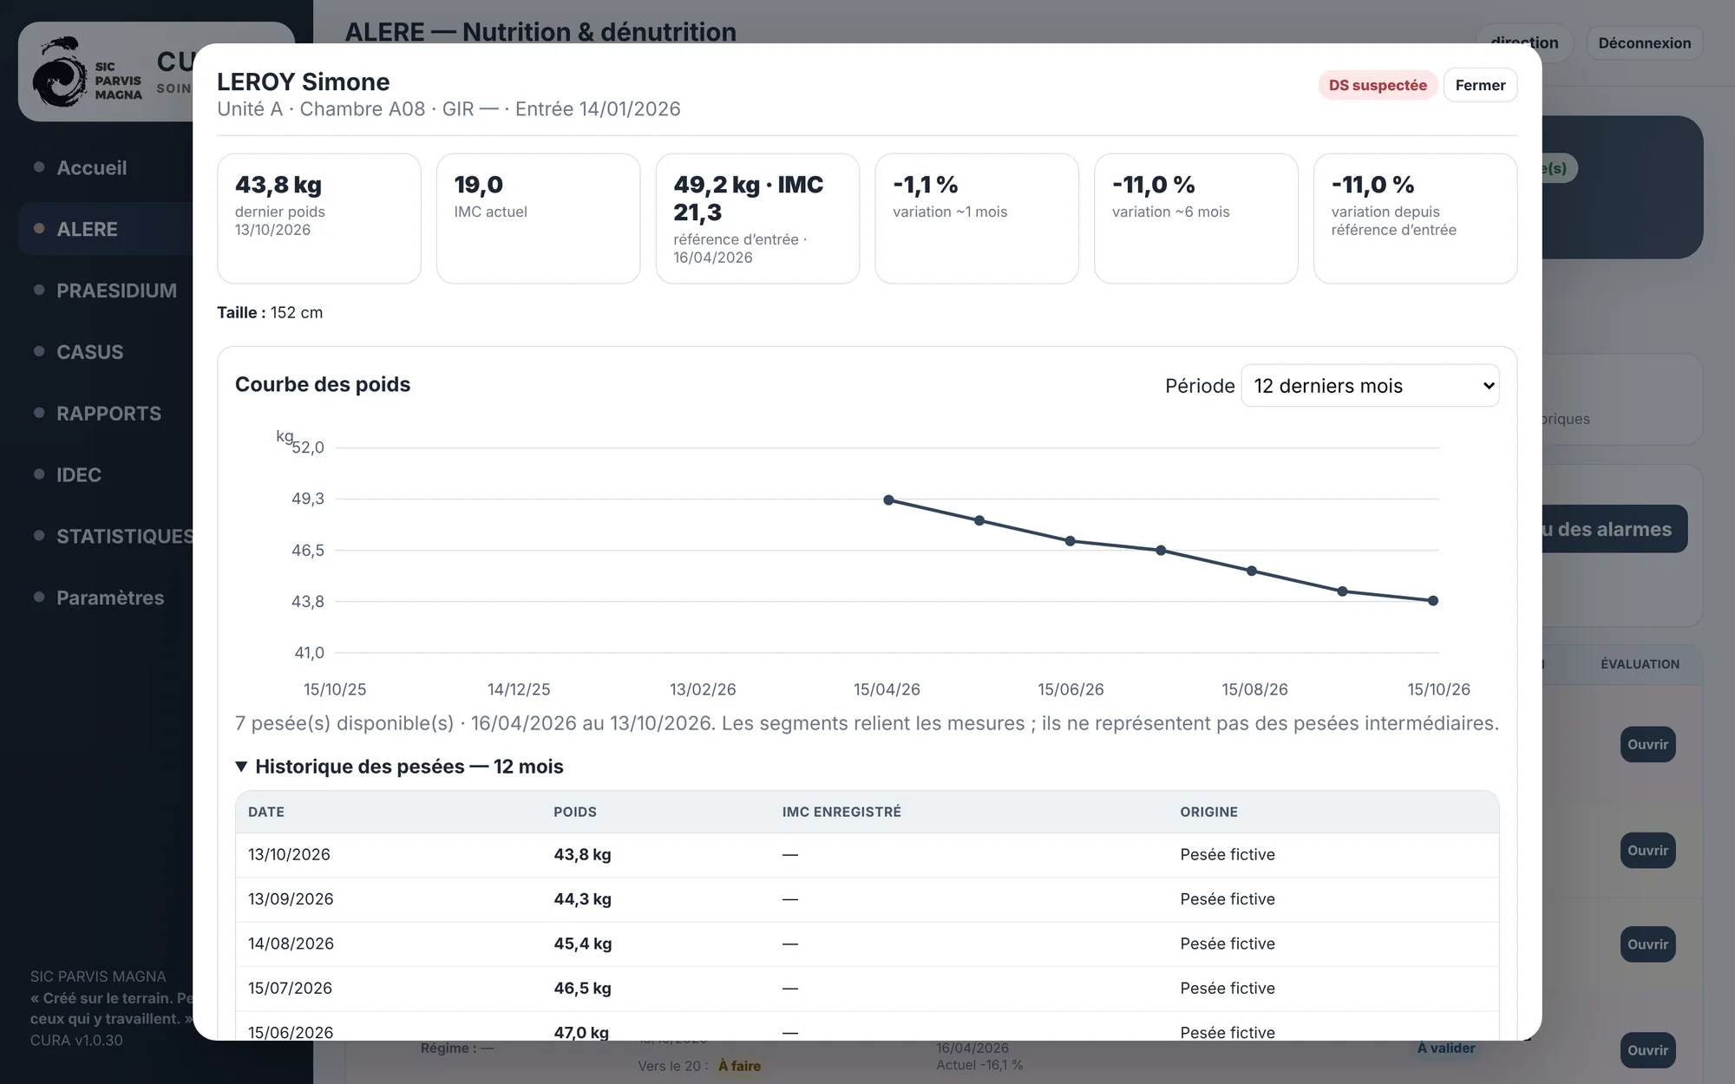Select the 13/09/2026 weighing row
Viewport: 1735px width, 1084px height.
tap(867, 899)
